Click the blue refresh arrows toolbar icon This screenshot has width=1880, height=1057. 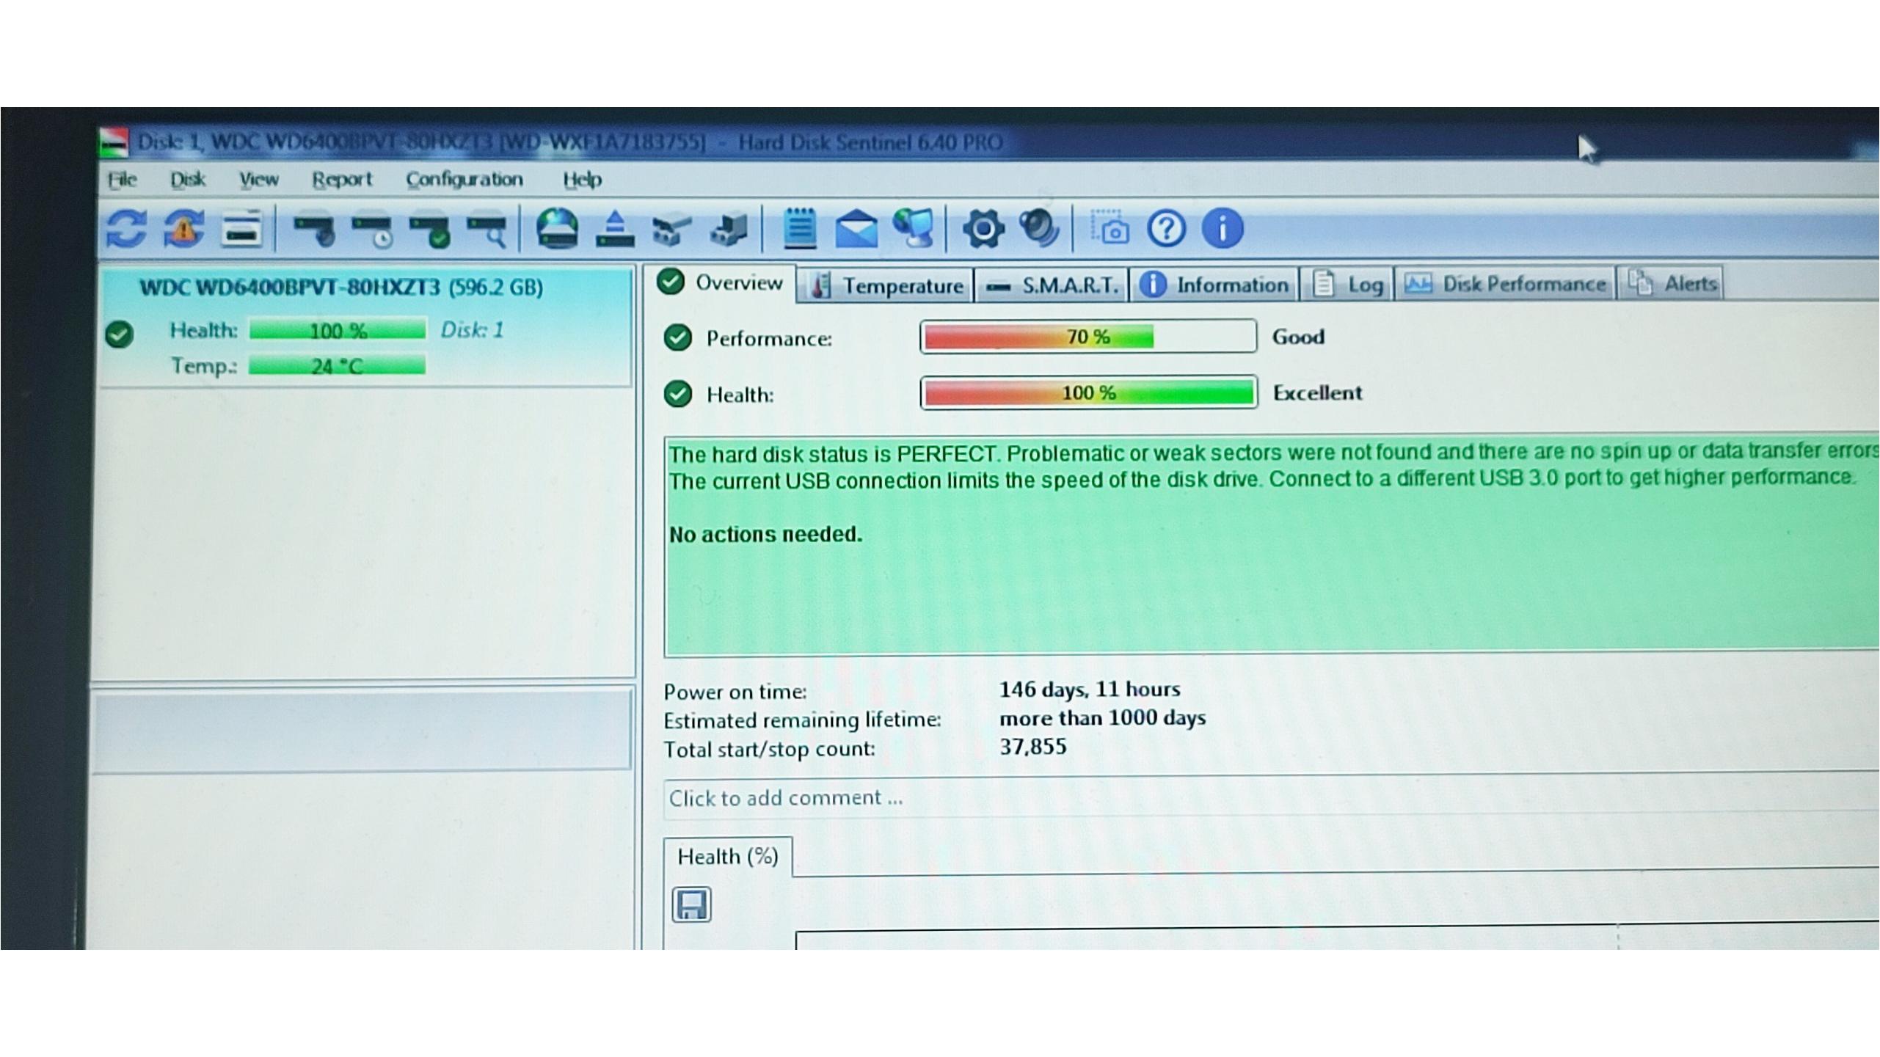pyautogui.click(x=126, y=228)
